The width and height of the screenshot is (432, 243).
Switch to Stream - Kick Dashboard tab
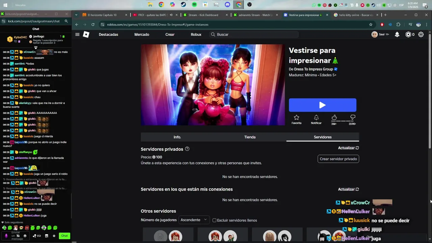(205, 15)
